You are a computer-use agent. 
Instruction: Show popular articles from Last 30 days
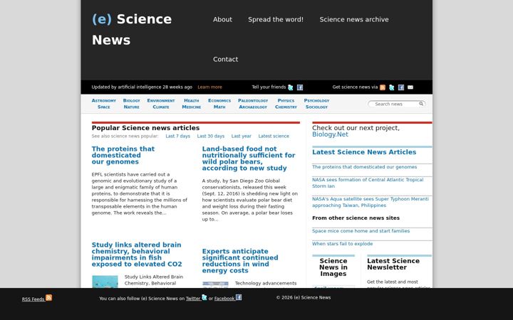tap(211, 136)
